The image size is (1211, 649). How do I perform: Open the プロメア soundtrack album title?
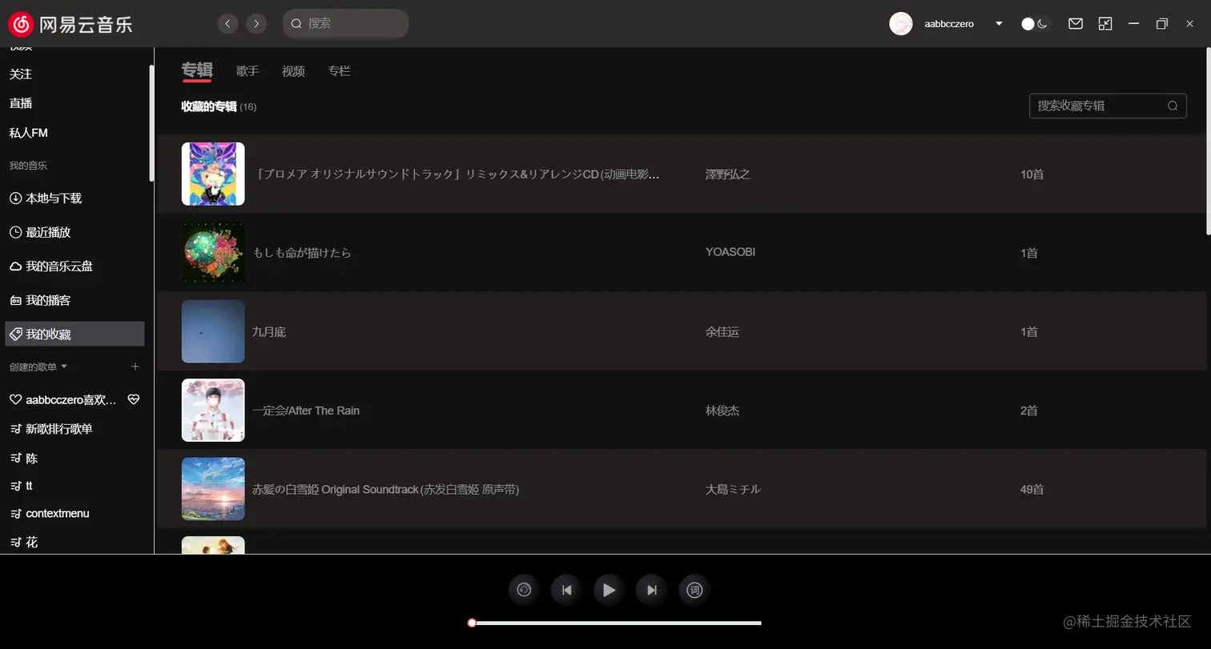coord(457,174)
